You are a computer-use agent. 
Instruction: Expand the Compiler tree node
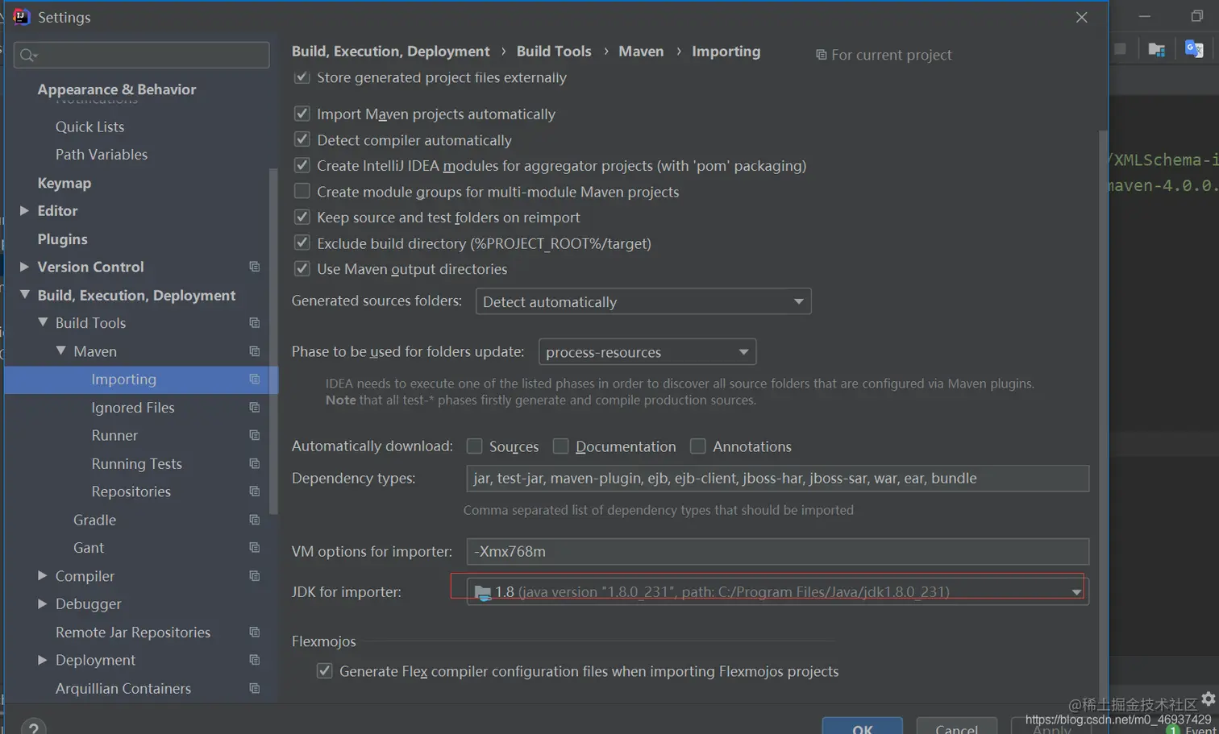[43, 575]
